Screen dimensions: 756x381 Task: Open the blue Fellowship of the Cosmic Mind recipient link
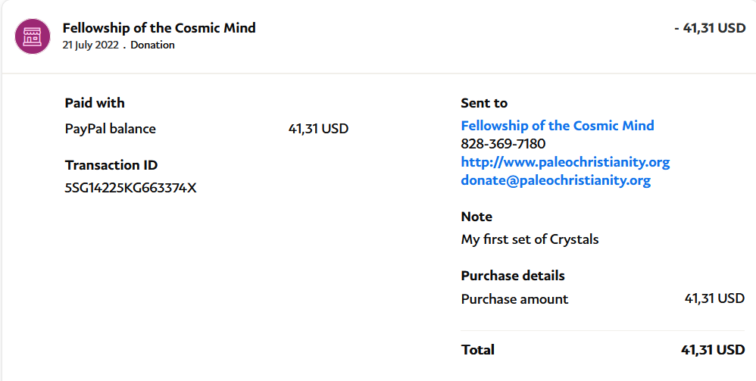point(558,126)
